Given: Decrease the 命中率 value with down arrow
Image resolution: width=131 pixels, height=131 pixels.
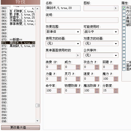Looking at the screenshot, I should (59, 92).
